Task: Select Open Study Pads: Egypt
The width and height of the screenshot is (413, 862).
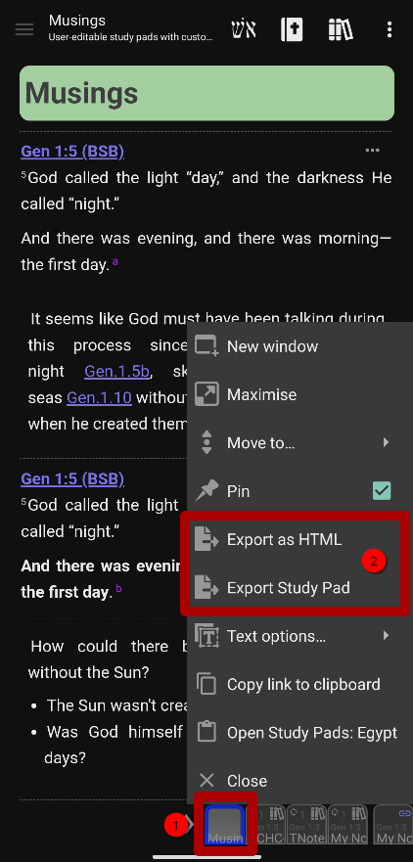Action: (299, 733)
